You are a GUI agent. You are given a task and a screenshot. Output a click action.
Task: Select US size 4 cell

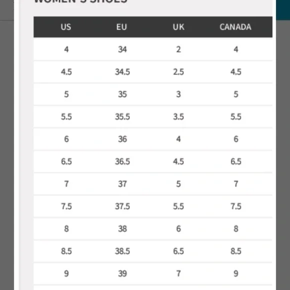point(66,49)
